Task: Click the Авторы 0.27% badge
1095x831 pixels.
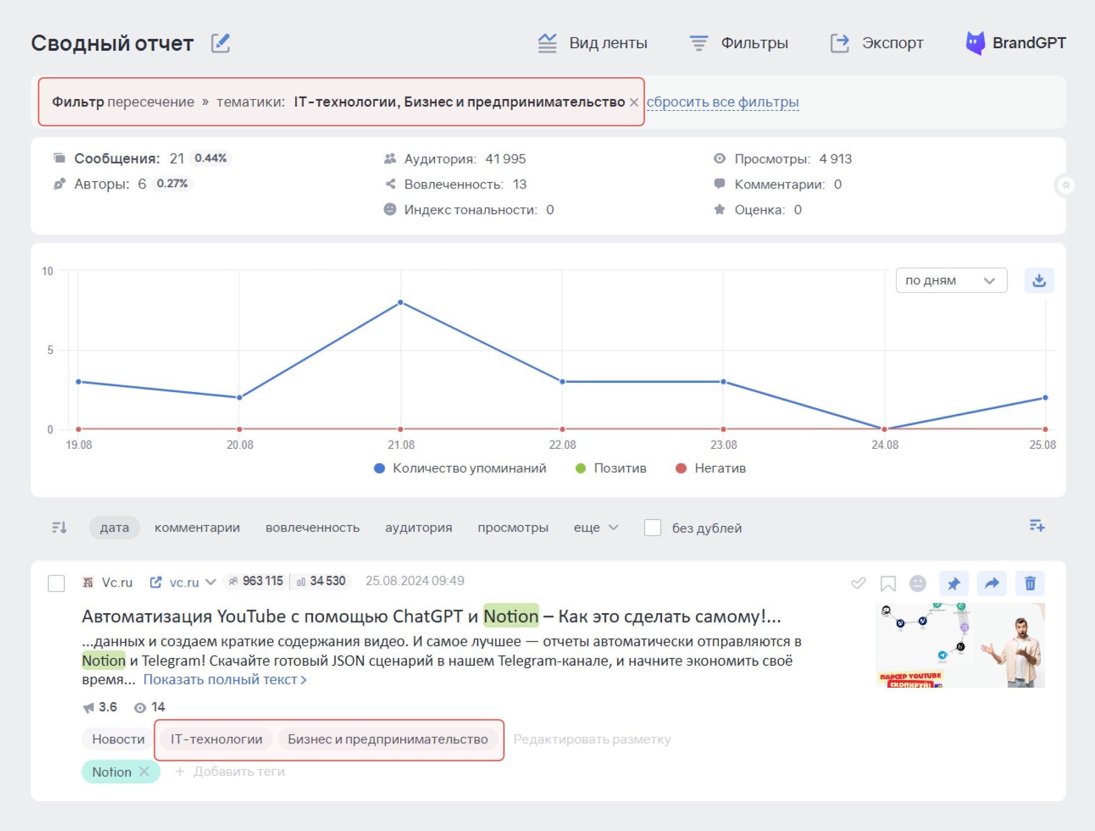Action: (x=172, y=184)
